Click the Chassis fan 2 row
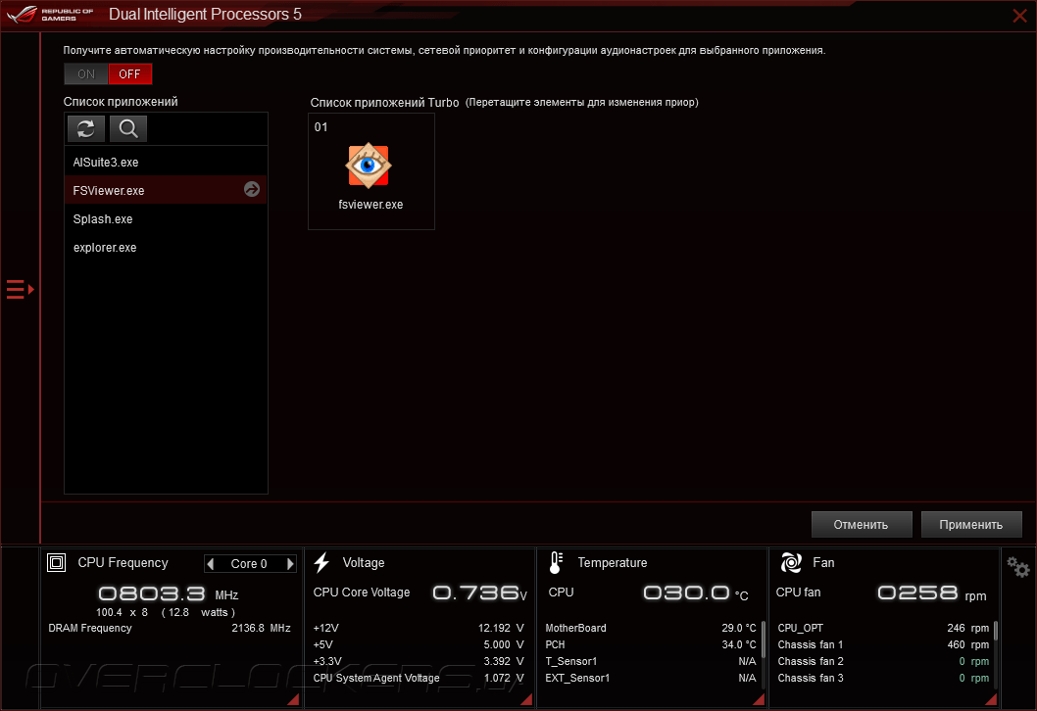 tap(883, 661)
